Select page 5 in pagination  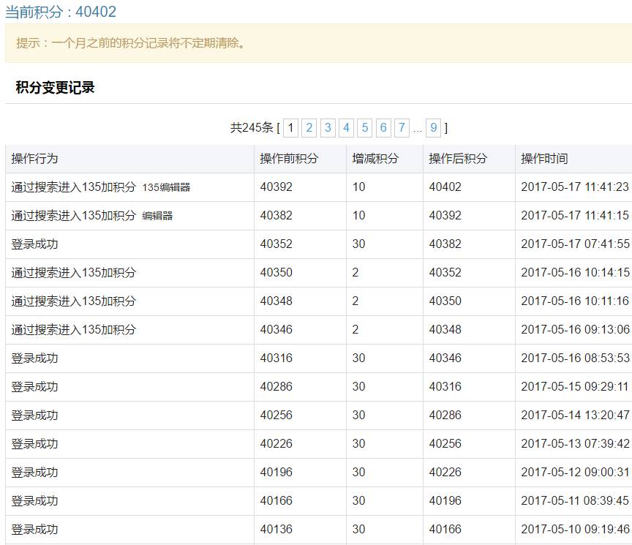point(365,128)
